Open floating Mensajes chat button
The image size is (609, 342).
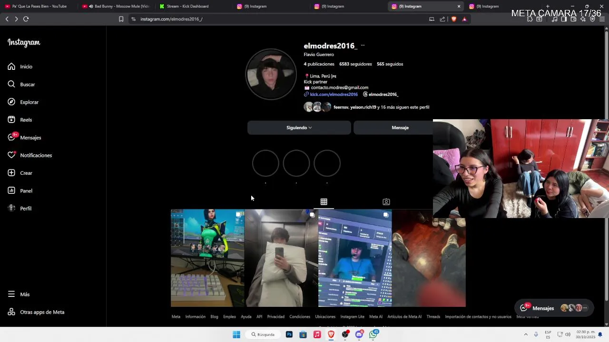coord(554,308)
